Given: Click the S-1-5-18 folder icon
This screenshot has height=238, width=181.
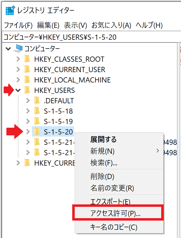Looking at the screenshot, I should pyautogui.click(x=37, y=111).
